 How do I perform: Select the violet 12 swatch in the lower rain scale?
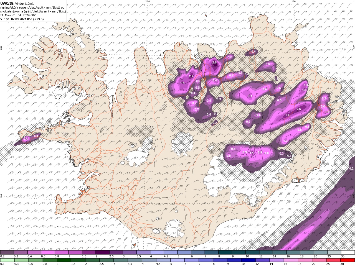262,260
